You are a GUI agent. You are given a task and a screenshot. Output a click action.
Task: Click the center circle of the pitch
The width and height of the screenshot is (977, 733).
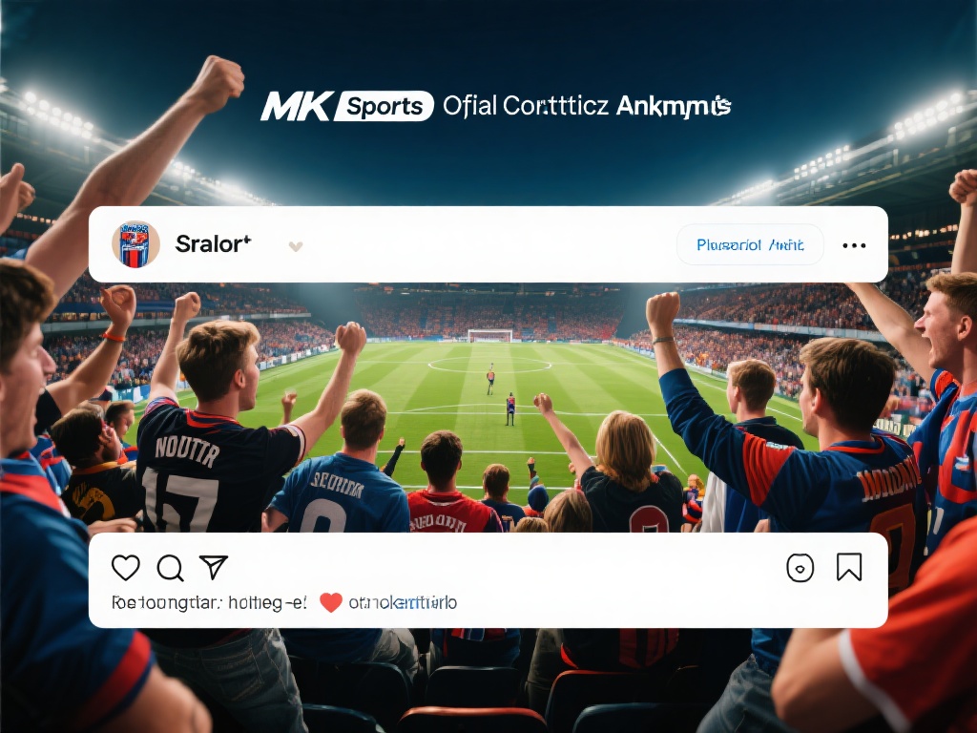[489, 366]
